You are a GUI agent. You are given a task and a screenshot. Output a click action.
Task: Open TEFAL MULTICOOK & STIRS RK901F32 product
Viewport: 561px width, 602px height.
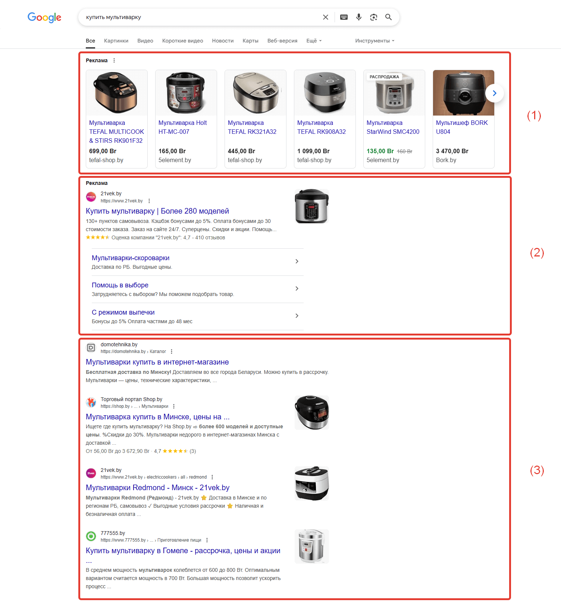(x=116, y=132)
